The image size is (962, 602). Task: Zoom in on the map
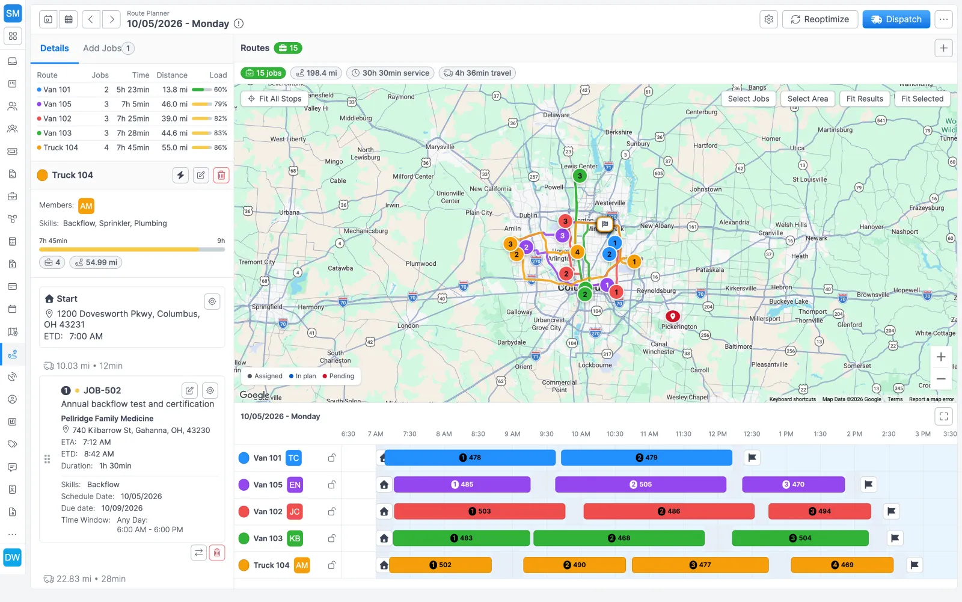[x=941, y=357]
